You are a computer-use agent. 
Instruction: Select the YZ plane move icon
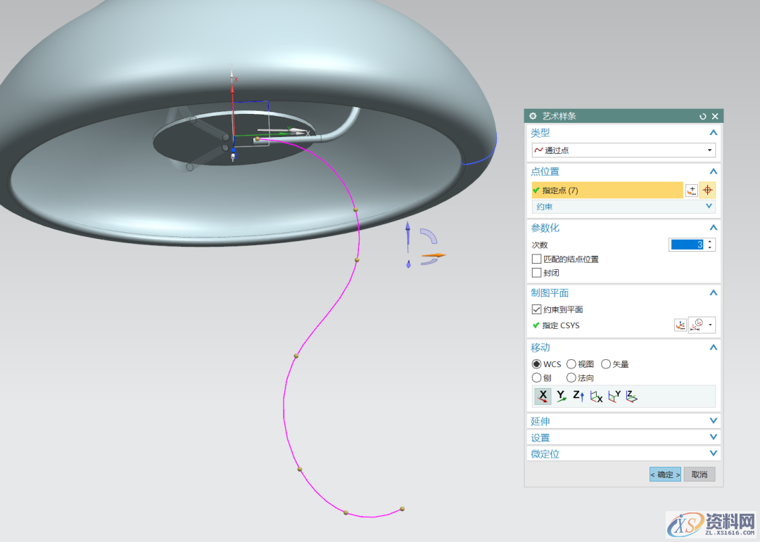click(x=596, y=396)
